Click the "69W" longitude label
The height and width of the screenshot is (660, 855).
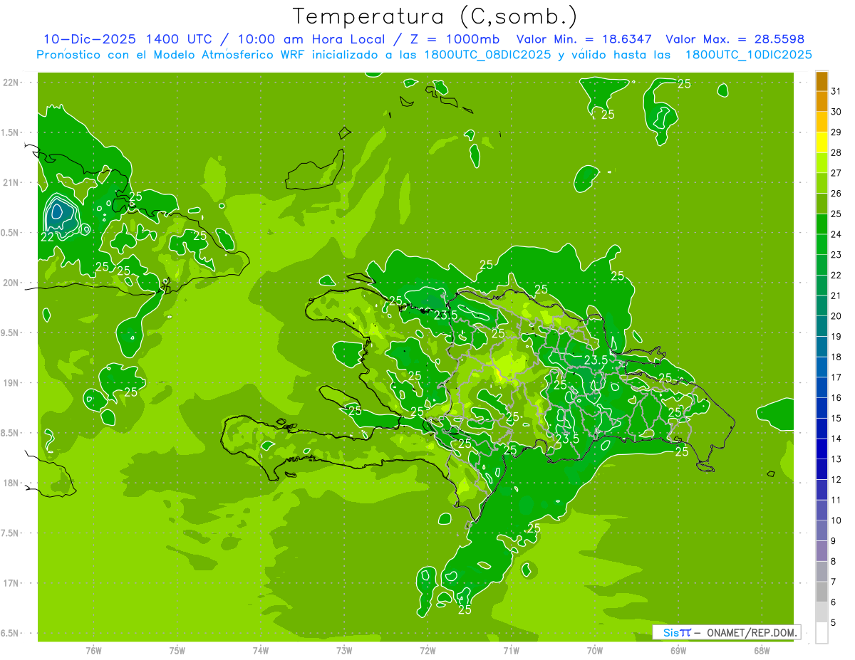(x=678, y=650)
